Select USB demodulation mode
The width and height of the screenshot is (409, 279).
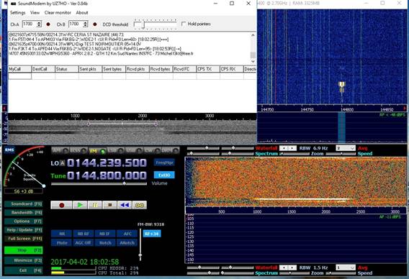[x=134, y=150]
